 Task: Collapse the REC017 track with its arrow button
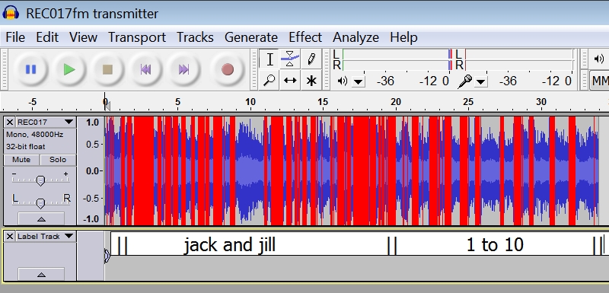pyautogui.click(x=41, y=219)
